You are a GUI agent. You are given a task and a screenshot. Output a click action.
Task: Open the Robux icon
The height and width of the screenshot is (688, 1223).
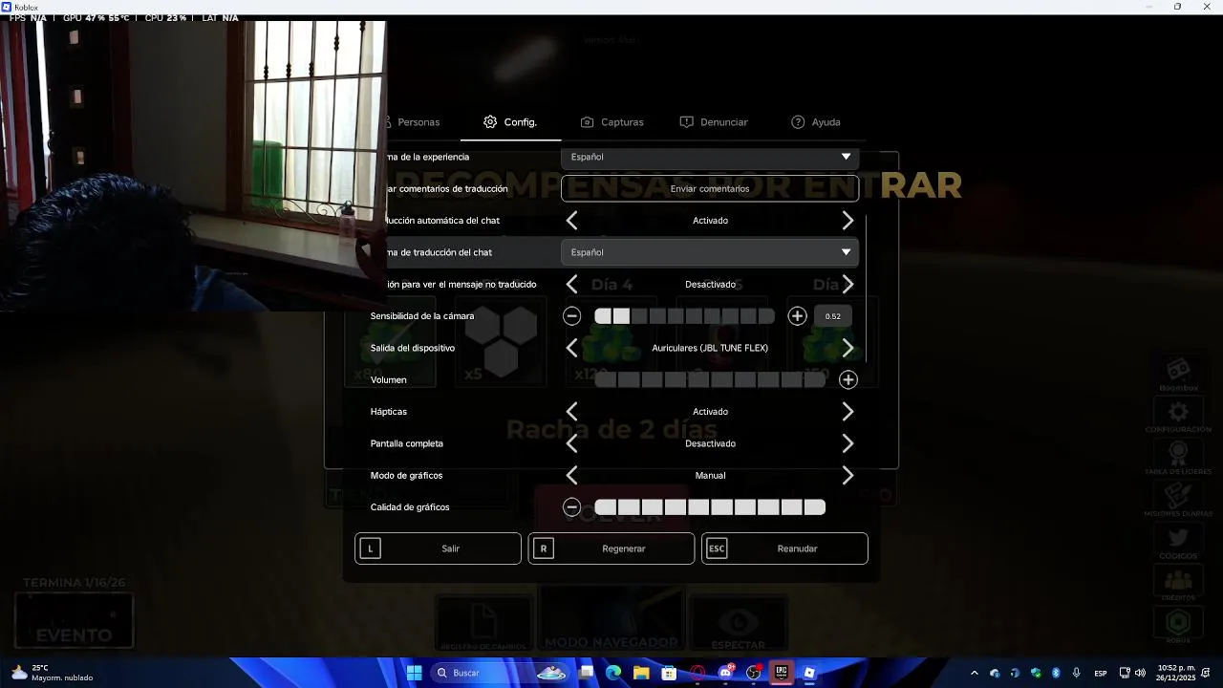[1178, 625]
